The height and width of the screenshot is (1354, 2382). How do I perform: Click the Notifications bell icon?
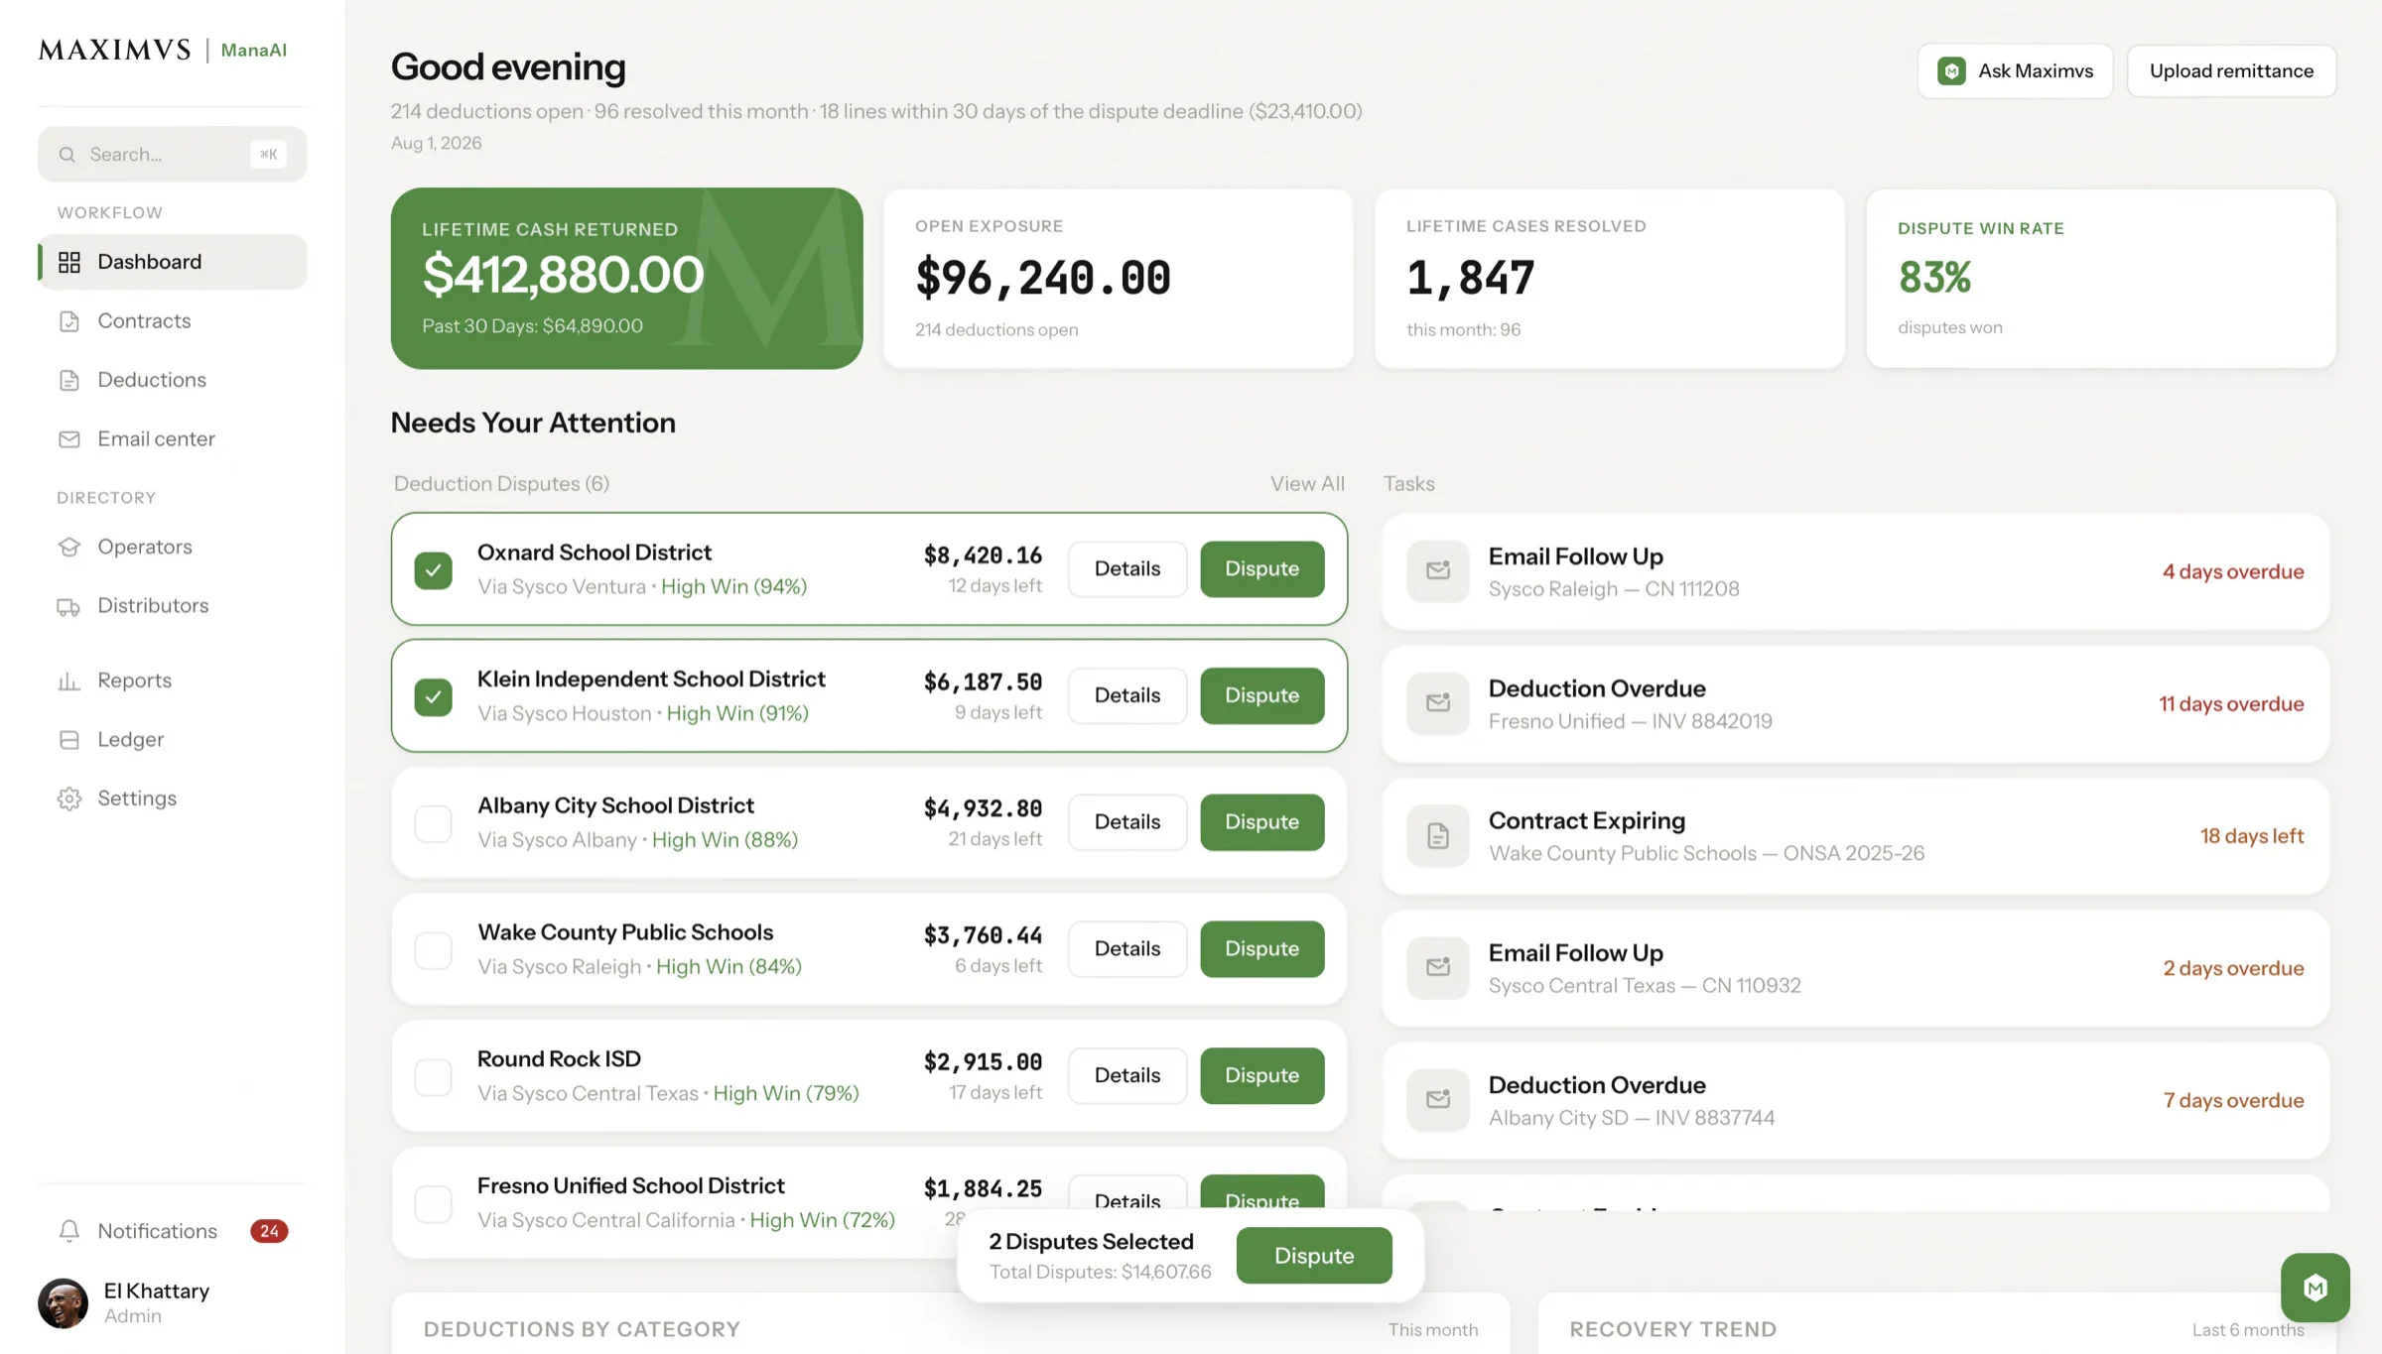[x=68, y=1231]
